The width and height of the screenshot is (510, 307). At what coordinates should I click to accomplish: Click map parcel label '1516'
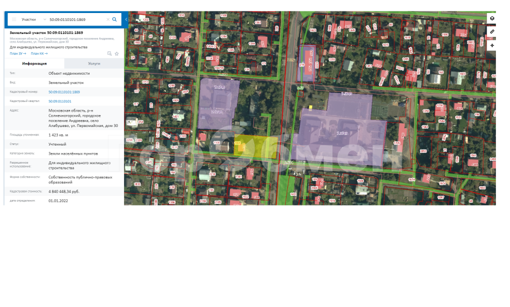point(331,201)
